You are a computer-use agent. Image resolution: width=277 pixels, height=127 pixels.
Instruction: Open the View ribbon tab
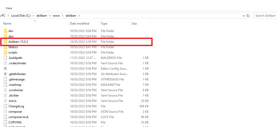coord(9,8)
